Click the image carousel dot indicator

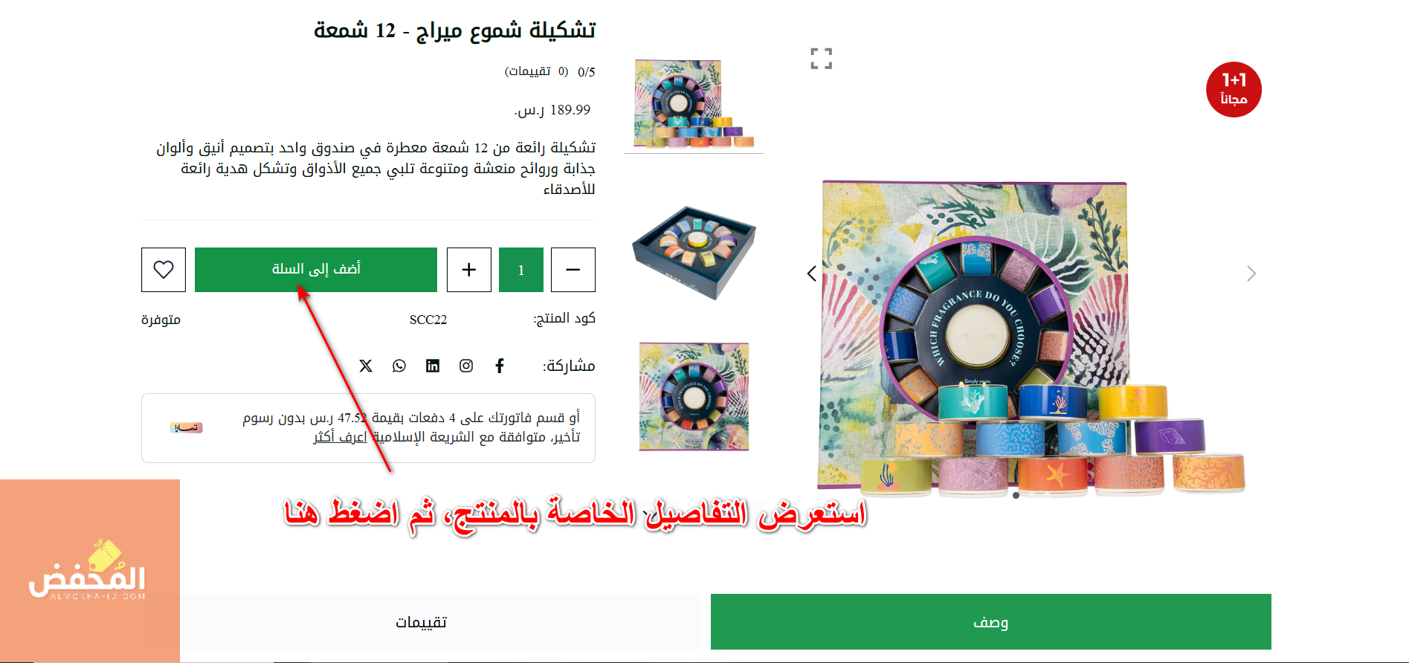(1016, 495)
